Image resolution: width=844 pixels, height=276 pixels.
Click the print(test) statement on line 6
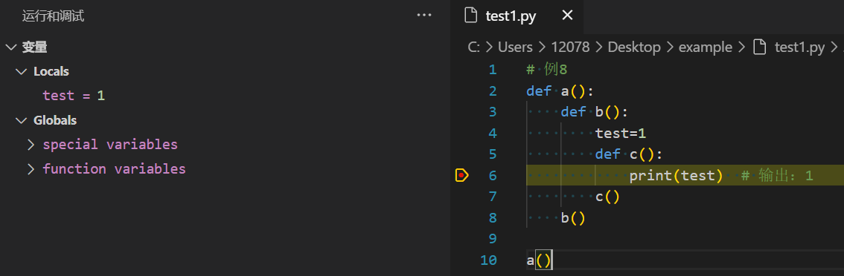(x=676, y=176)
